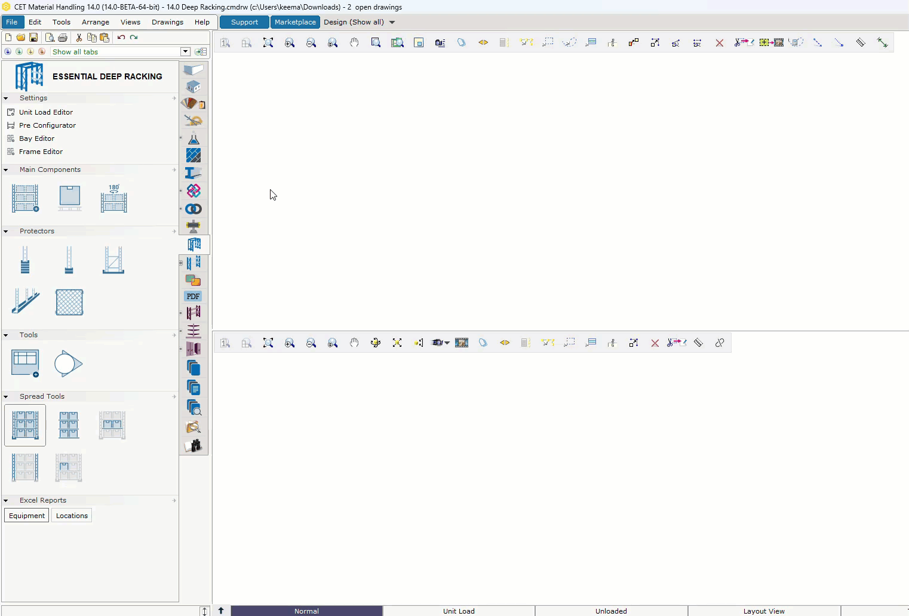Open the Arrange menu
The image size is (909, 616).
click(96, 22)
